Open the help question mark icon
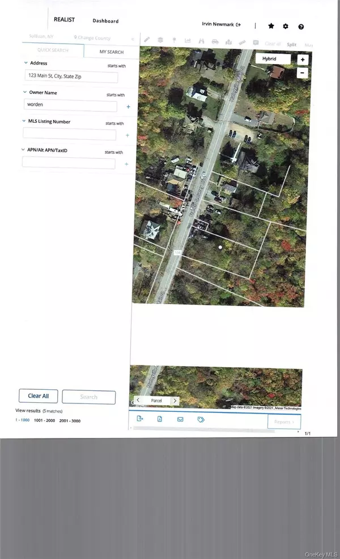The height and width of the screenshot is (559, 340). 301,27
